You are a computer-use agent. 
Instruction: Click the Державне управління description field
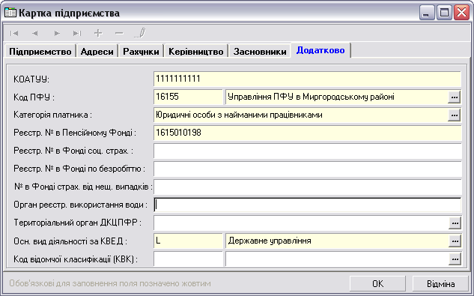click(336, 241)
